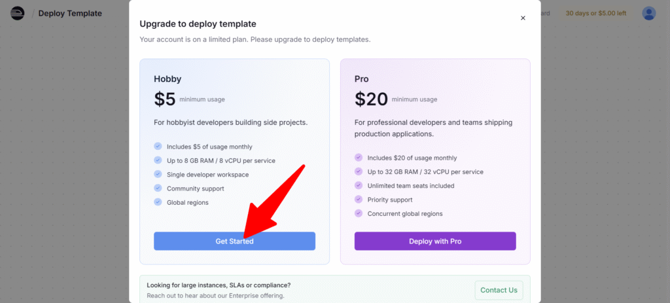Select the Pro plan $20 price
Screen dimensions: 670x303
coord(372,99)
